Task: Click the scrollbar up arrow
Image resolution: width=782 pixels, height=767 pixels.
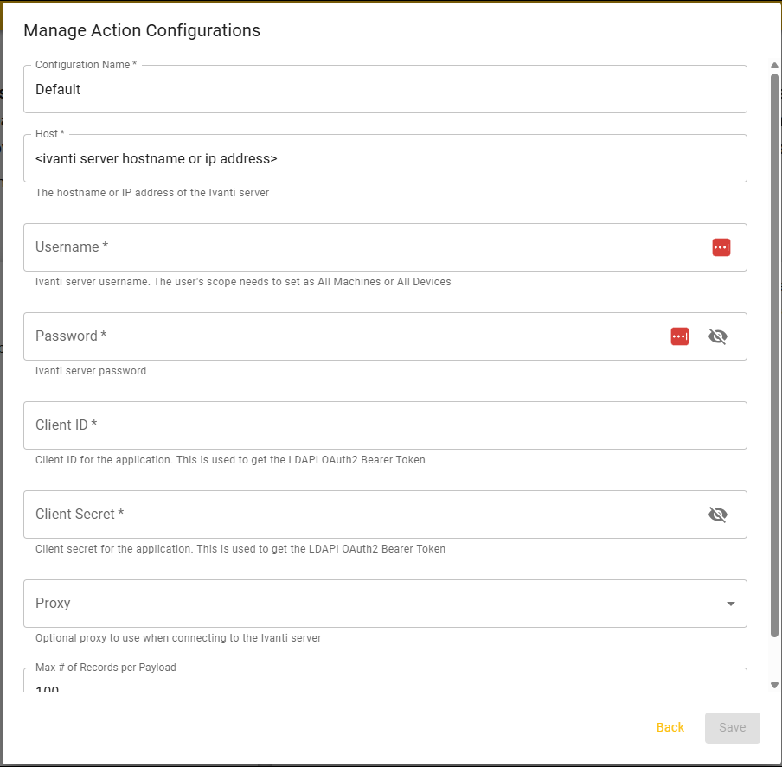Action: point(774,66)
